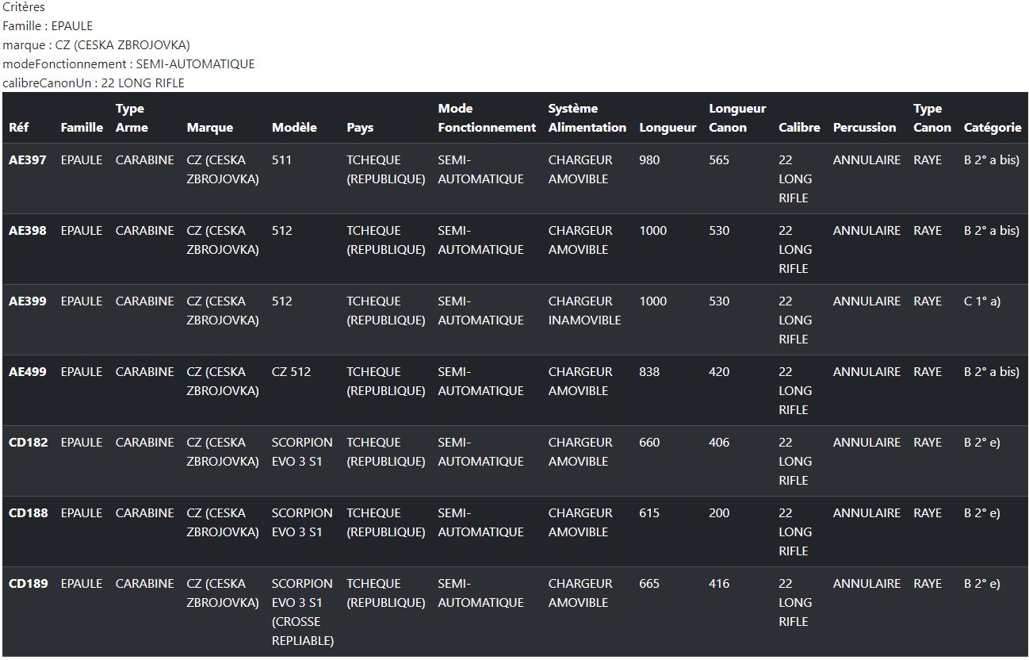Click the 'Pays' column header
The height and width of the screenshot is (660, 1029).
[360, 127]
